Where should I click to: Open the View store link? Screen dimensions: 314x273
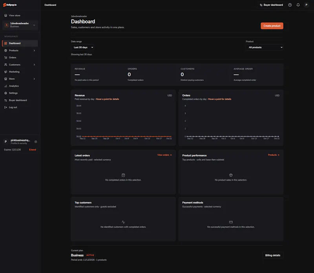pyautogui.click(x=15, y=15)
